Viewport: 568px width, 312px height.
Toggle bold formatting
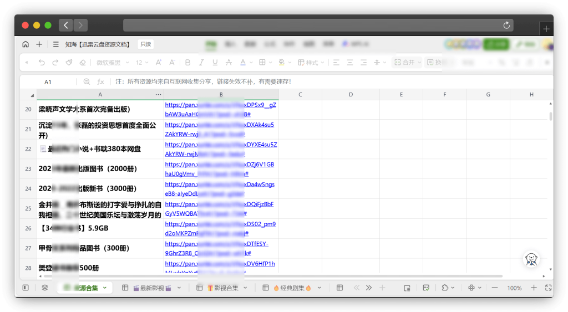click(187, 63)
